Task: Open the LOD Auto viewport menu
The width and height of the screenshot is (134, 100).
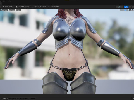Action: (x=12, y=10)
